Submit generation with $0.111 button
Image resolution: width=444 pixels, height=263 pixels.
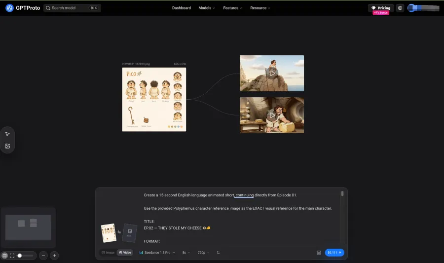[x=334, y=253]
